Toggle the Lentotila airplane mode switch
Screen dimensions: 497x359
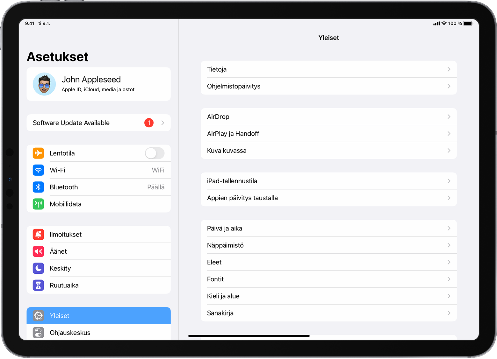155,153
